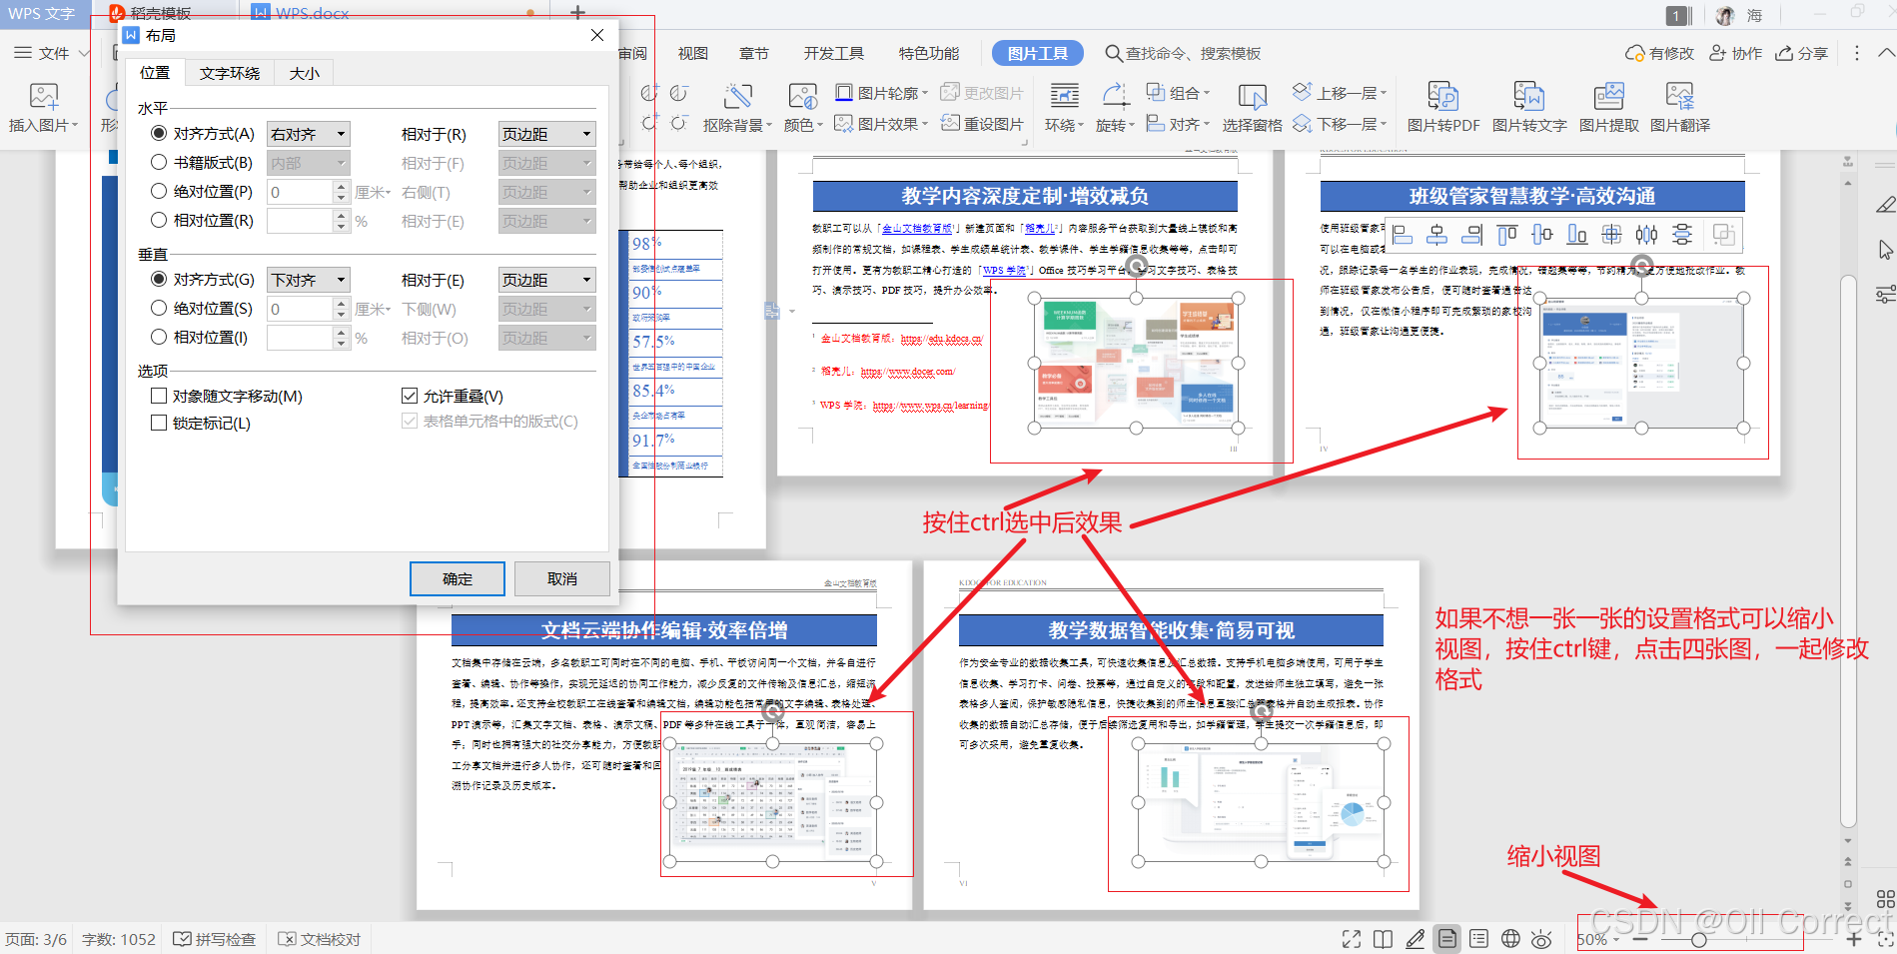1897x954 pixels.
Task: Click distribute vertically icon in floating toolbar
Action: [x=1682, y=235]
